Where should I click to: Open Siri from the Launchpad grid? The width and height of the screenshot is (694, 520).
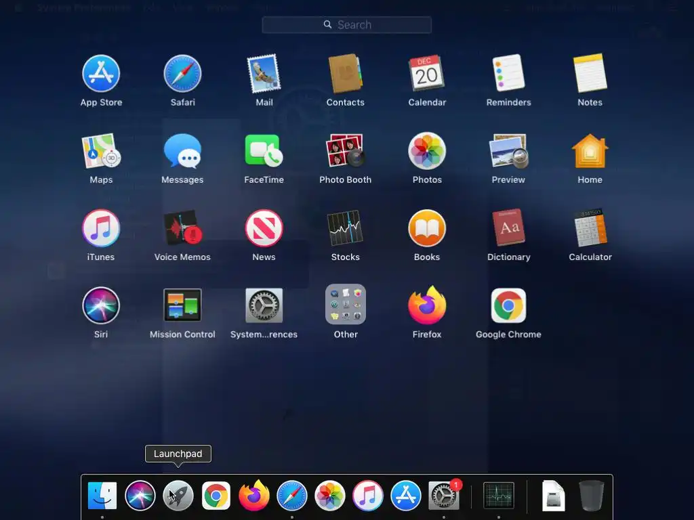point(101,305)
